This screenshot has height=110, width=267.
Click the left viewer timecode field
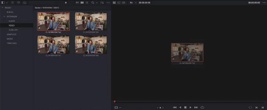click(x=144, y=3)
